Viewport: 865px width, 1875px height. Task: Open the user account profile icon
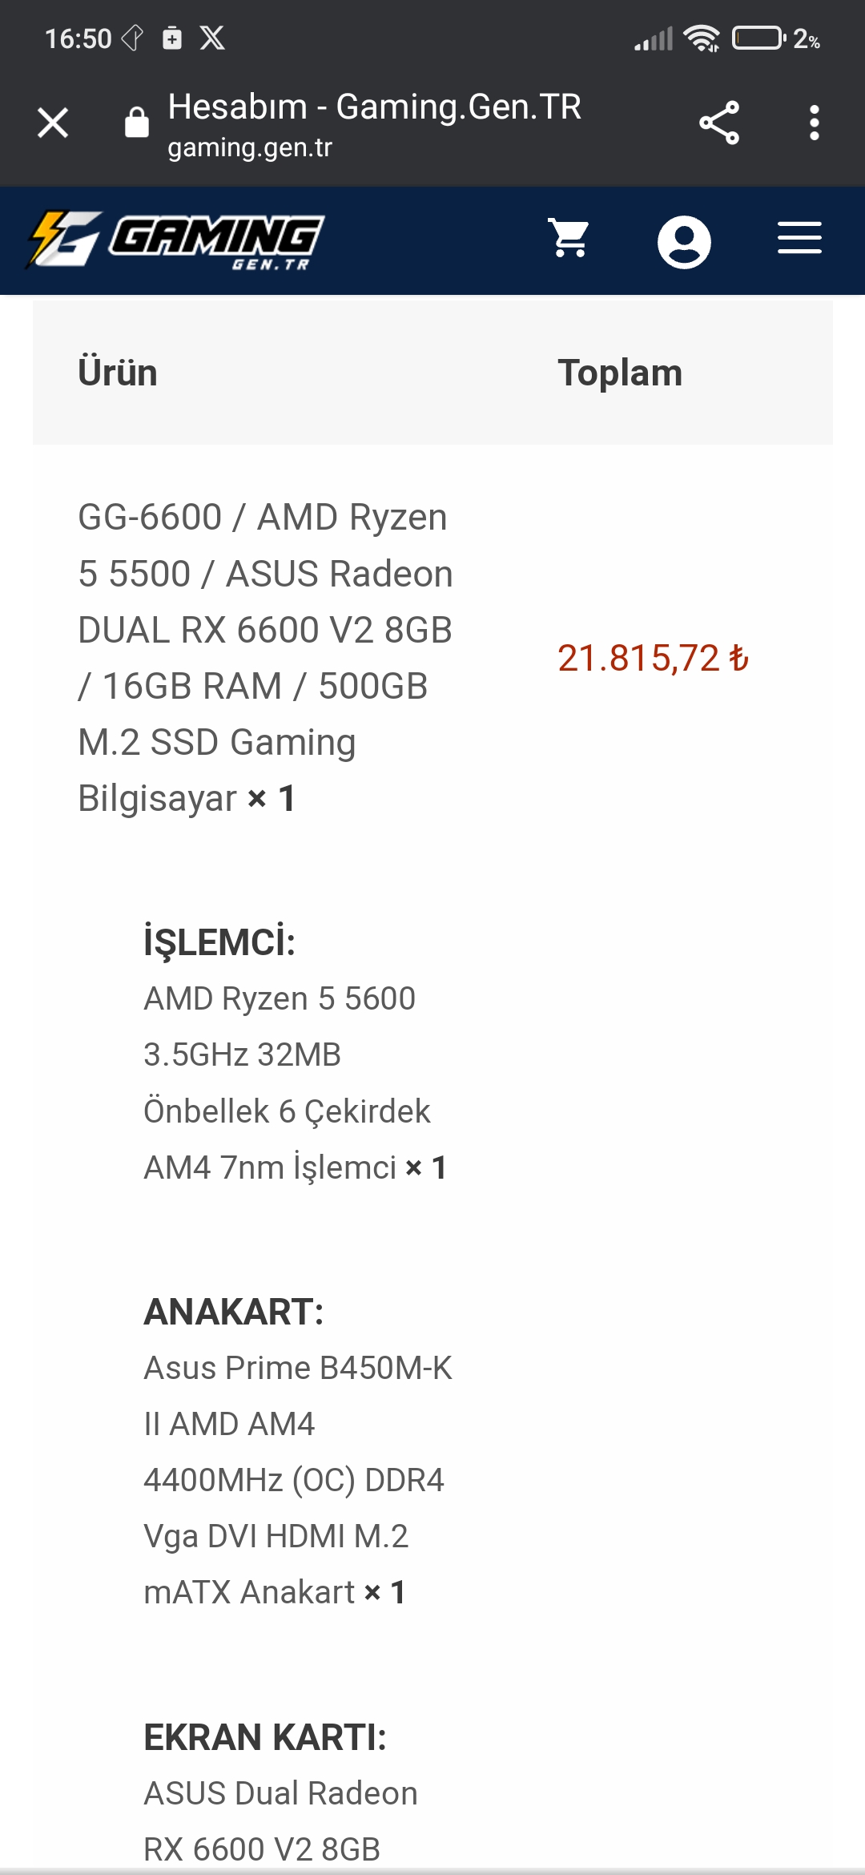click(684, 241)
